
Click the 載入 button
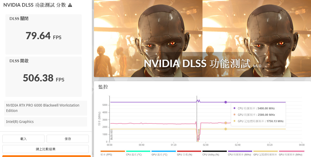tap(23, 139)
